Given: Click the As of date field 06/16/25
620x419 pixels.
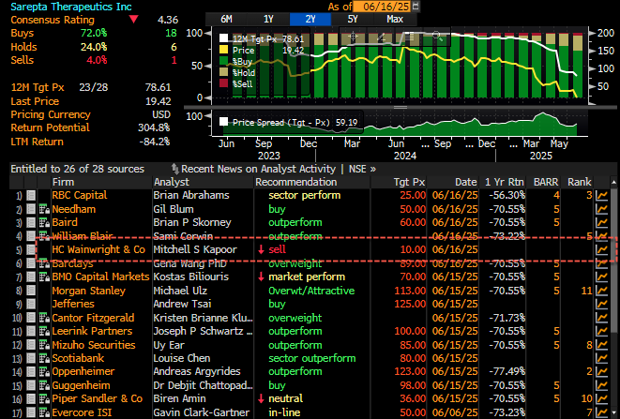Looking at the screenshot, I should [x=382, y=7].
